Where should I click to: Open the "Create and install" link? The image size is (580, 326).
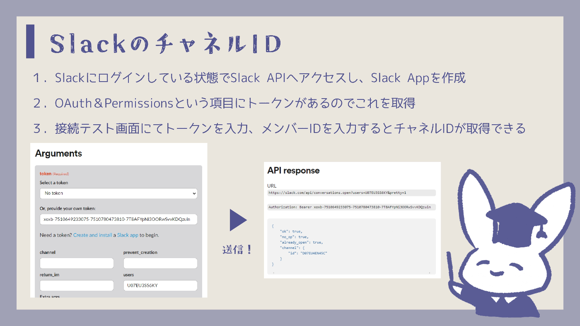(x=92, y=235)
